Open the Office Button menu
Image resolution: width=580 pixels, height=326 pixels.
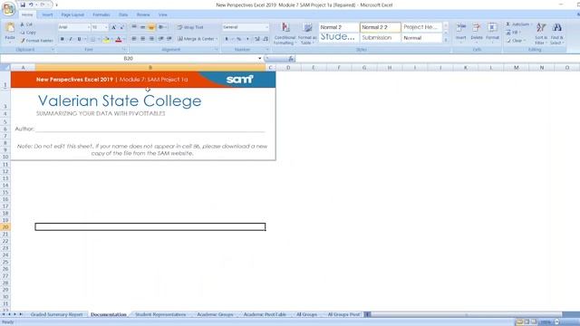(8, 8)
